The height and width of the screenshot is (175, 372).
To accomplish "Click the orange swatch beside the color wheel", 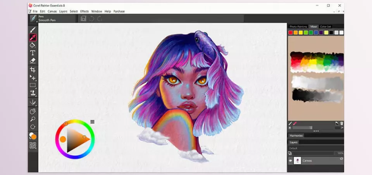I will coord(63,139).
